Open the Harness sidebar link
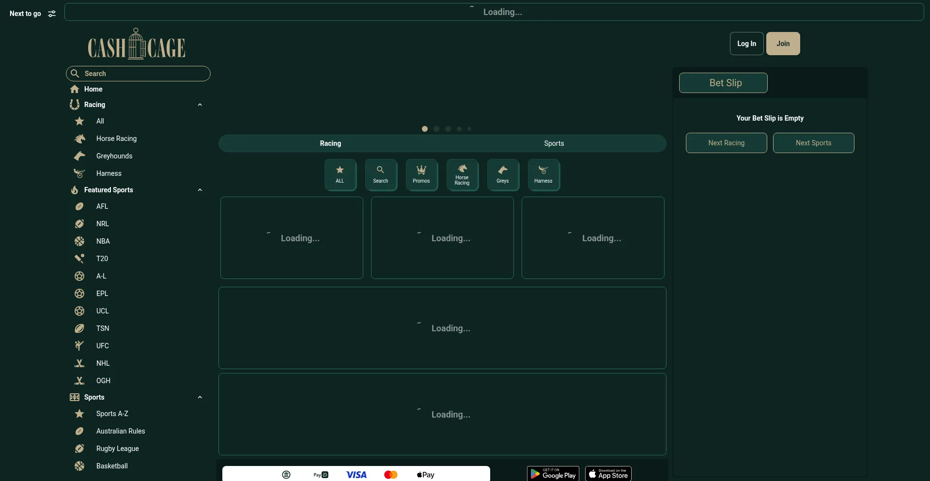Screen dimensions: 930x481 coord(108,173)
